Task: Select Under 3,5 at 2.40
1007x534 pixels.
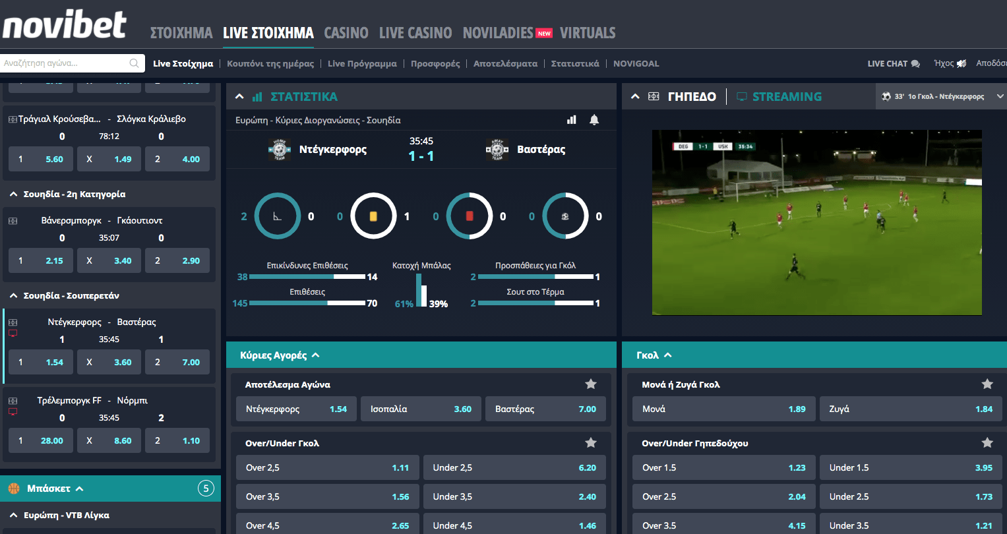Action: [x=514, y=496]
